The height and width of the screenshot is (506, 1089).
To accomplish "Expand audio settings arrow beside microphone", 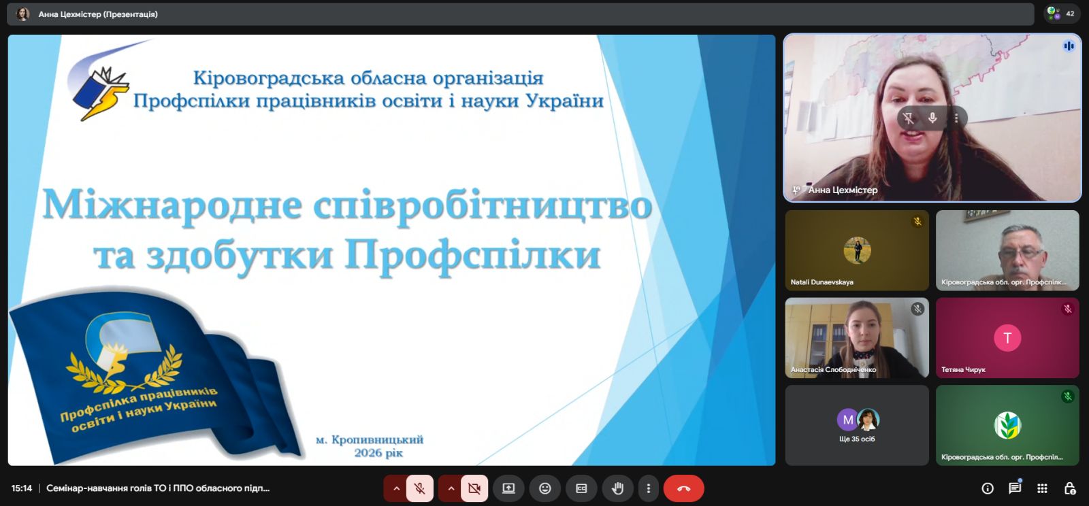I will pyautogui.click(x=396, y=488).
